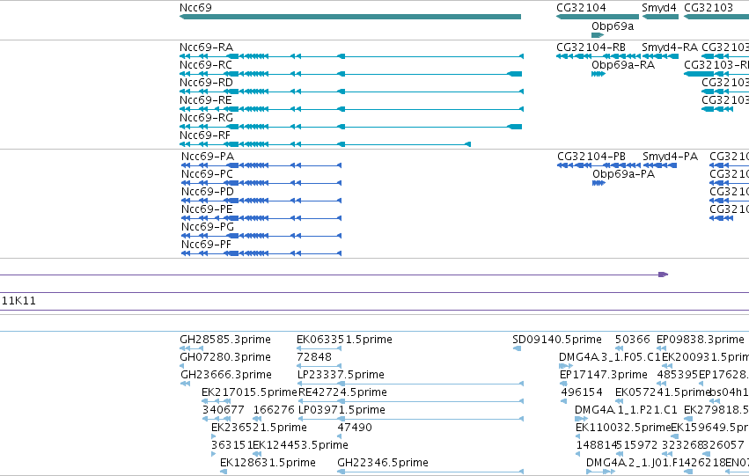The width and height of the screenshot is (749, 476).
Task: Click the Obp69a-PA protein label
Action: pos(623,174)
